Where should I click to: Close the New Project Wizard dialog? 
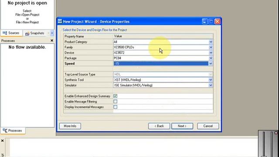click(x=218, y=21)
